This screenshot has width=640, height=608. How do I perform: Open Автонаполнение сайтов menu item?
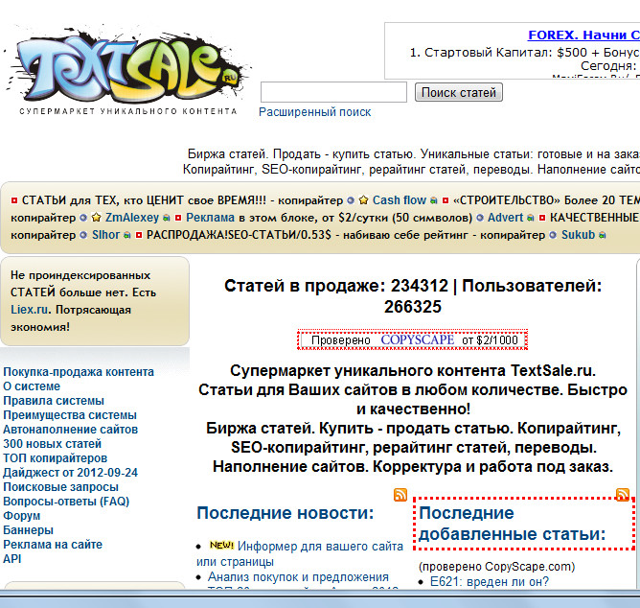pyautogui.click(x=70, y=430)
